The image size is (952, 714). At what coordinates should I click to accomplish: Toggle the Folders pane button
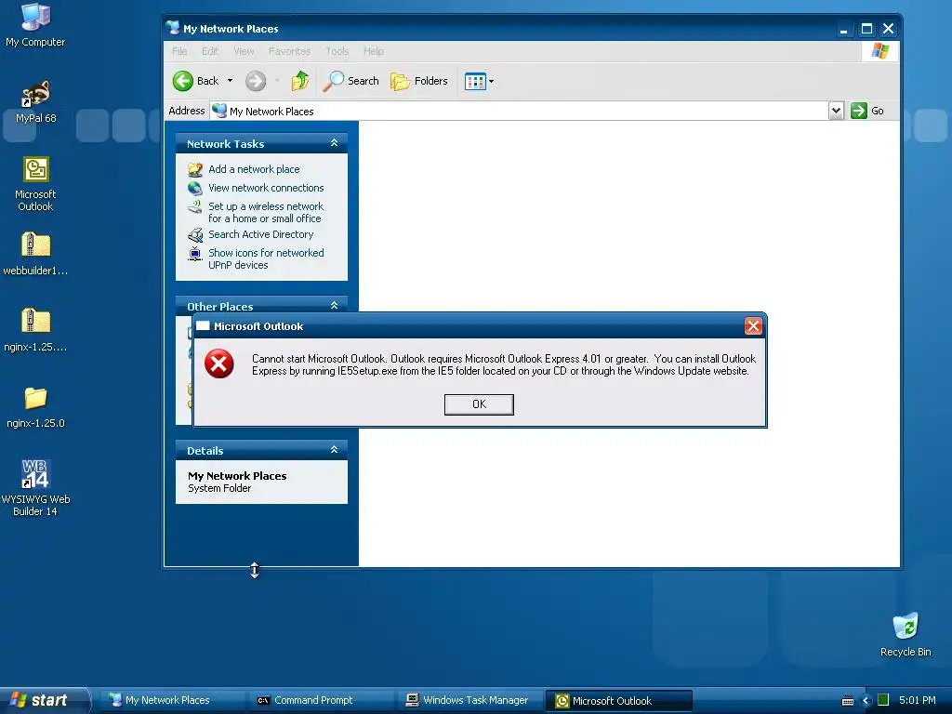click(419, 81)
